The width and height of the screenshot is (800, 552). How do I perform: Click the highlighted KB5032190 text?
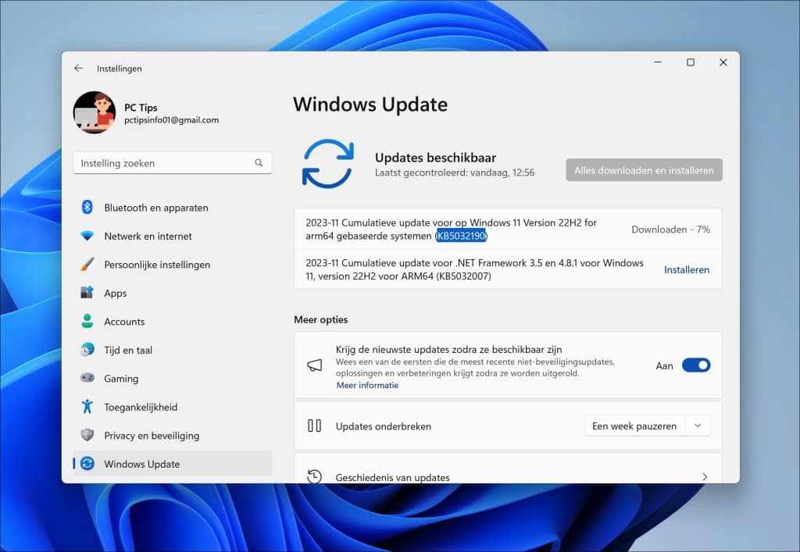coord(461,236)
